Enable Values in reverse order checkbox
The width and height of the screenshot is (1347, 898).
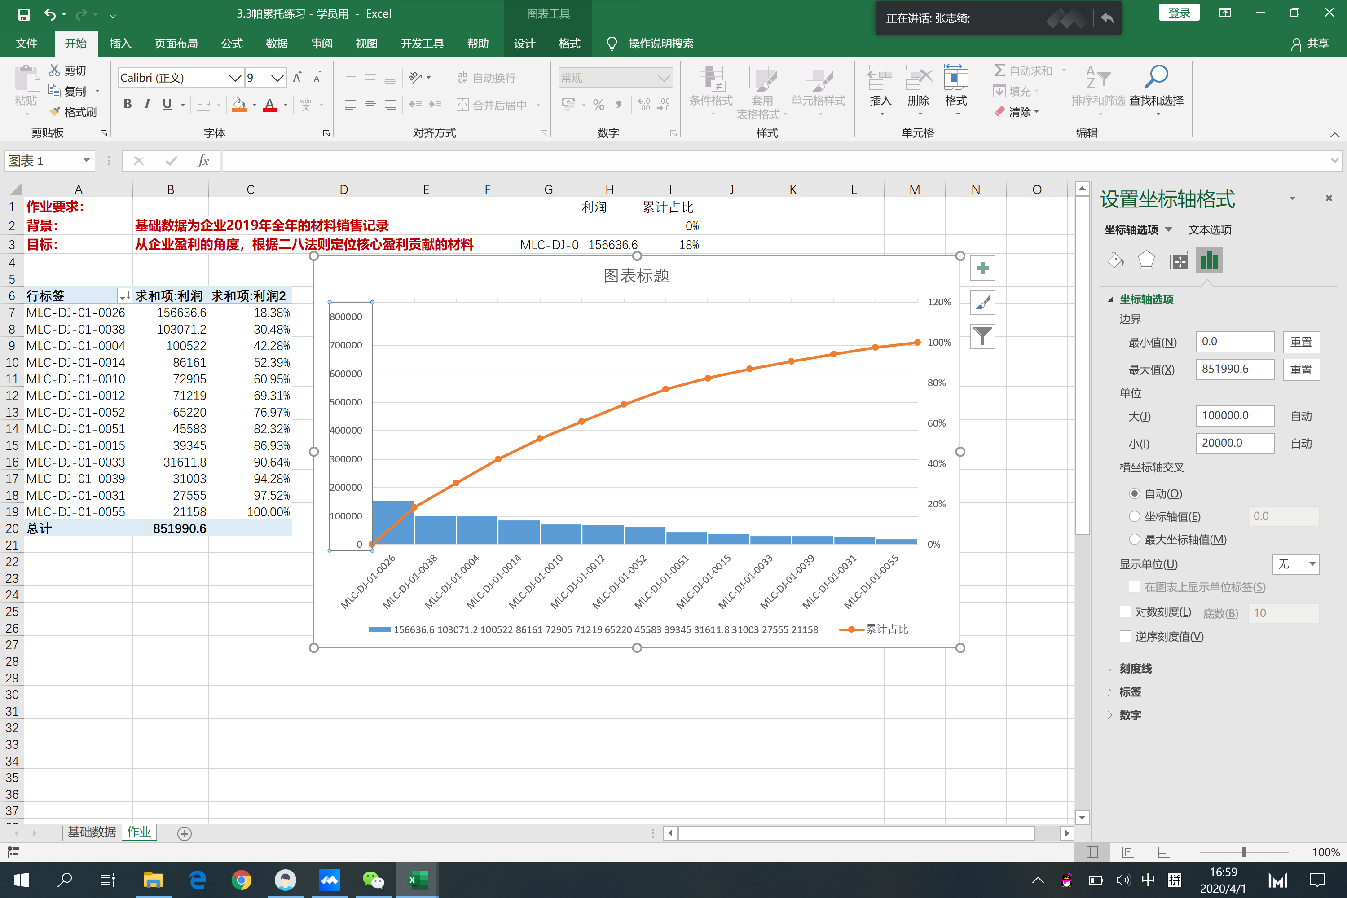point(1126,636)
